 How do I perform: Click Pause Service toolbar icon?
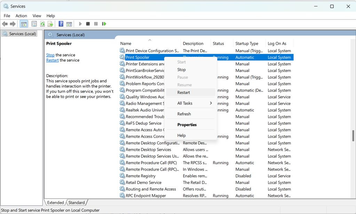tap(96, 24)
